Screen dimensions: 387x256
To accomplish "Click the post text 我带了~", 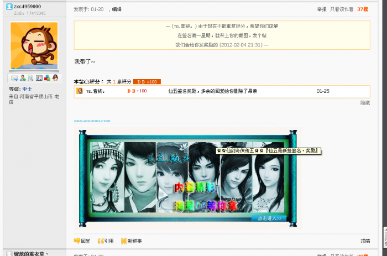I will [x=85, y=62].
